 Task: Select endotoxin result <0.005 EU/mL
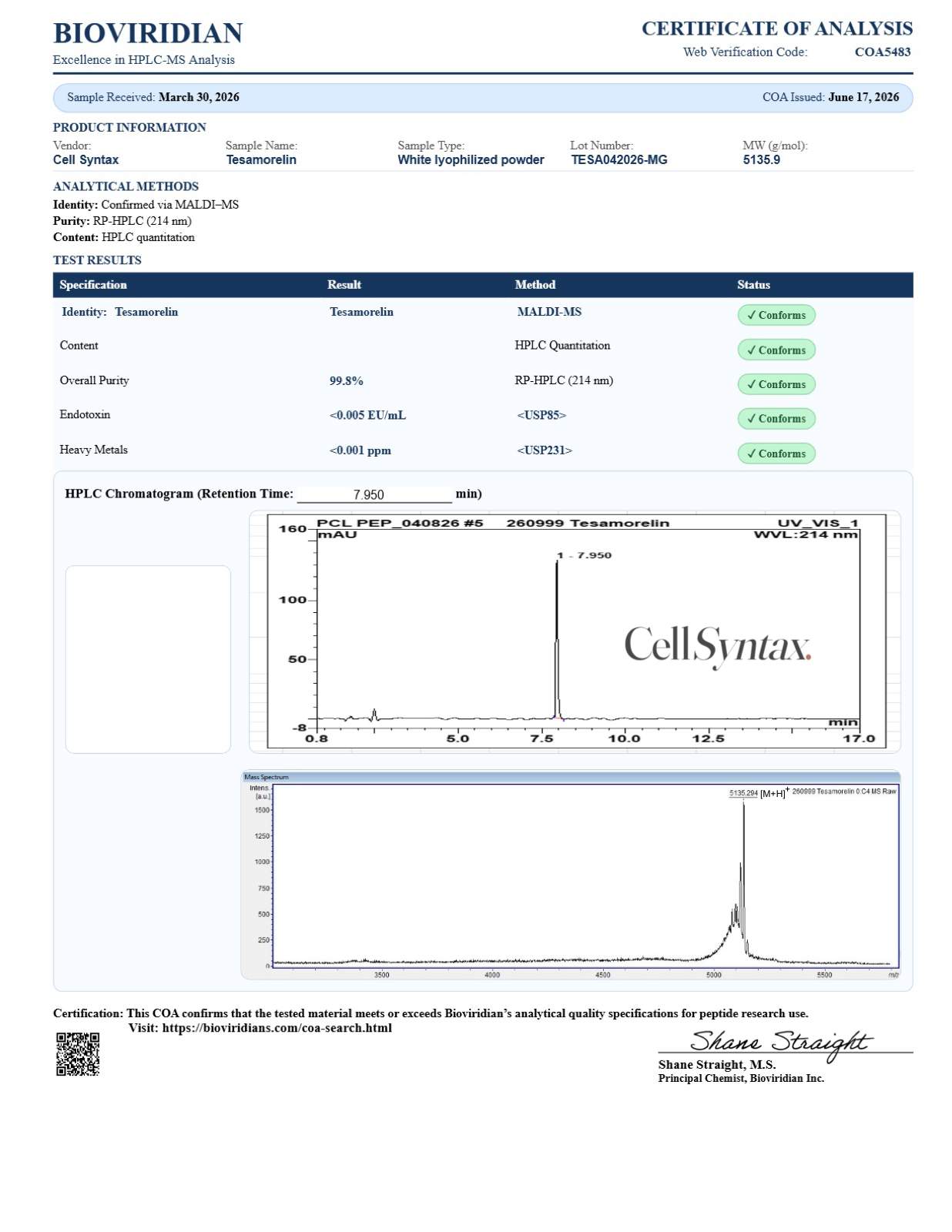pos(367,415)
